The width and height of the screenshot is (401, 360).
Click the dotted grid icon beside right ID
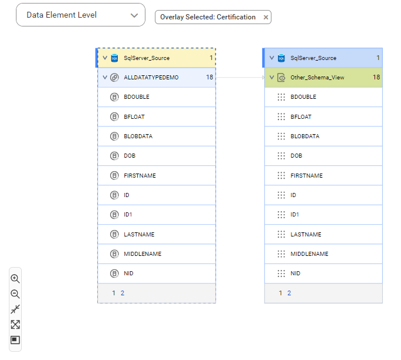pos(281,195)
